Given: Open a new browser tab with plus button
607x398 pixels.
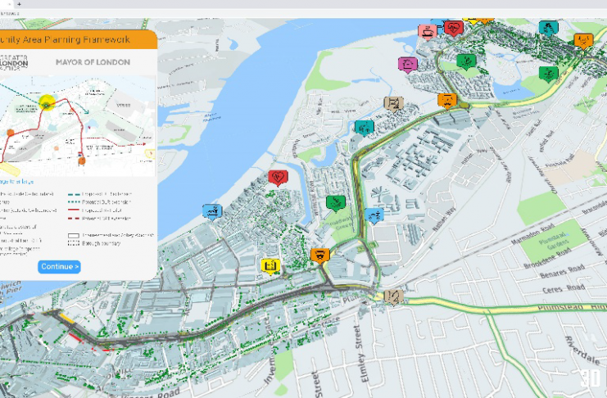Looking at the screenshot, I should point(19,4).
